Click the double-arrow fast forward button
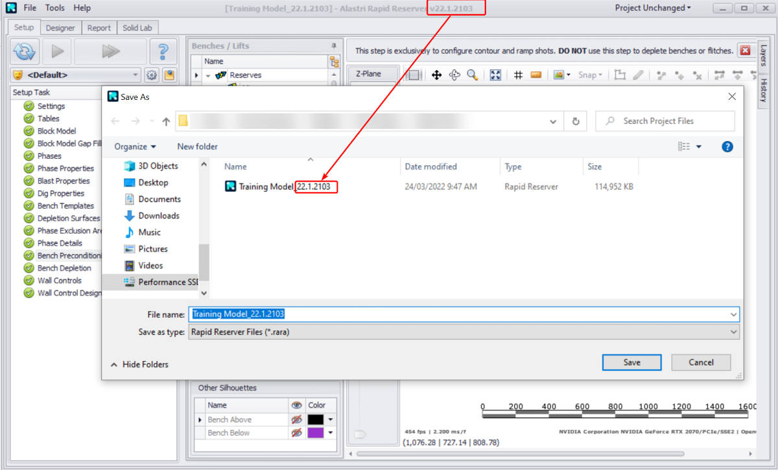Image resolution: width=778 pixels, height=470 pixels. coord(111,51)
